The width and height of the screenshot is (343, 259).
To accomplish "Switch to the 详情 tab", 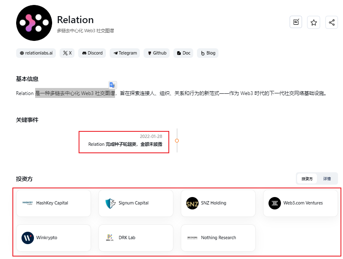I will pos(327,179).
